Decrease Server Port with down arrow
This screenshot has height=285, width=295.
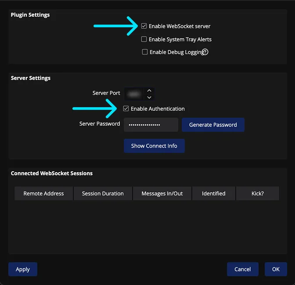149,97
